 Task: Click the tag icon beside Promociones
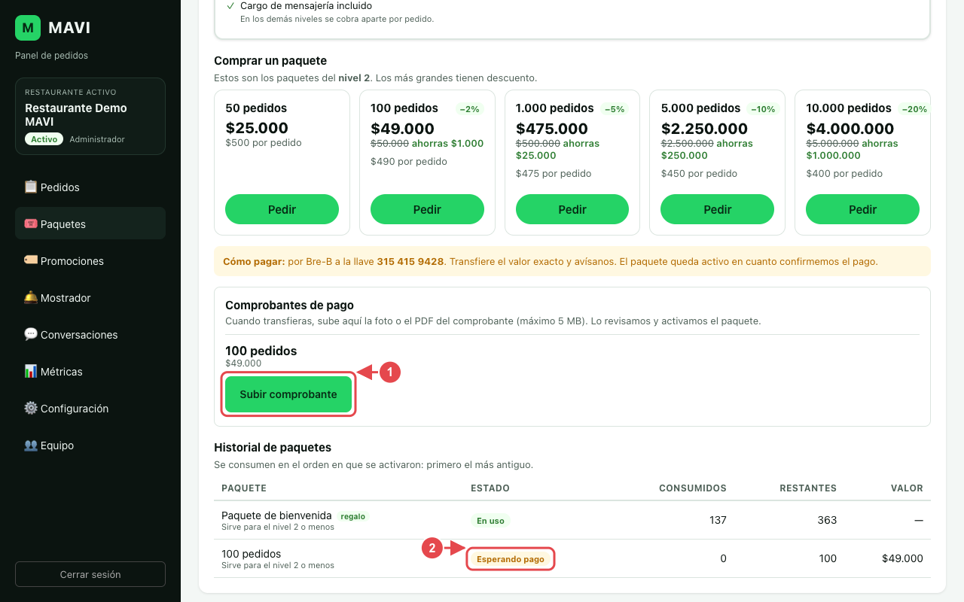(x=31, y=260)
